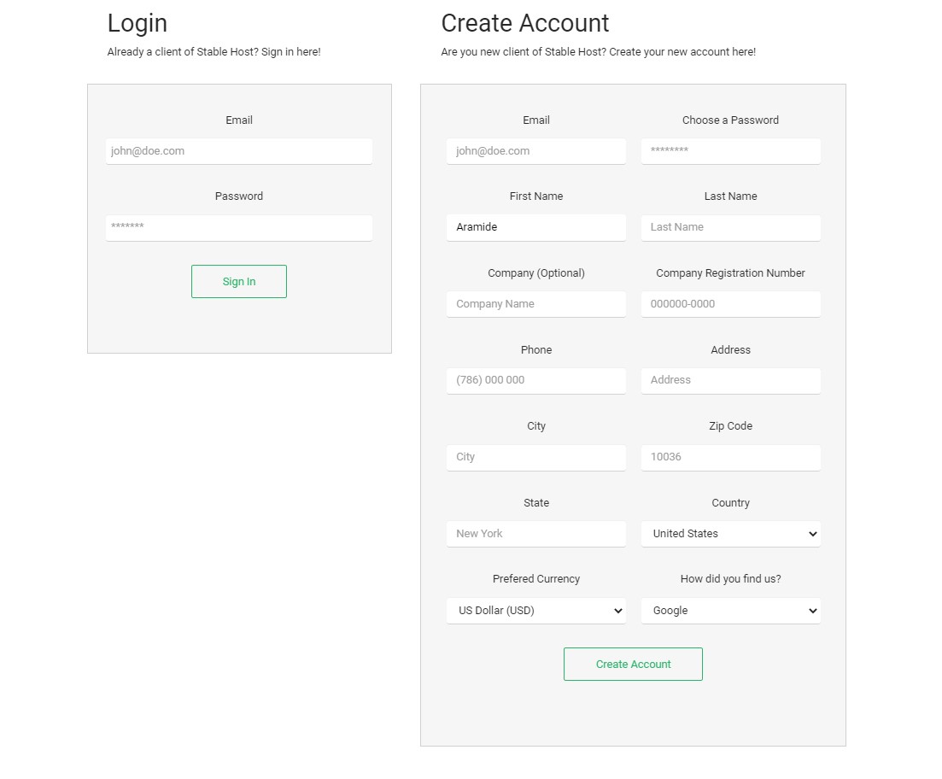
Task: Open the Country dropdown
Action: (x=730, y=533)
